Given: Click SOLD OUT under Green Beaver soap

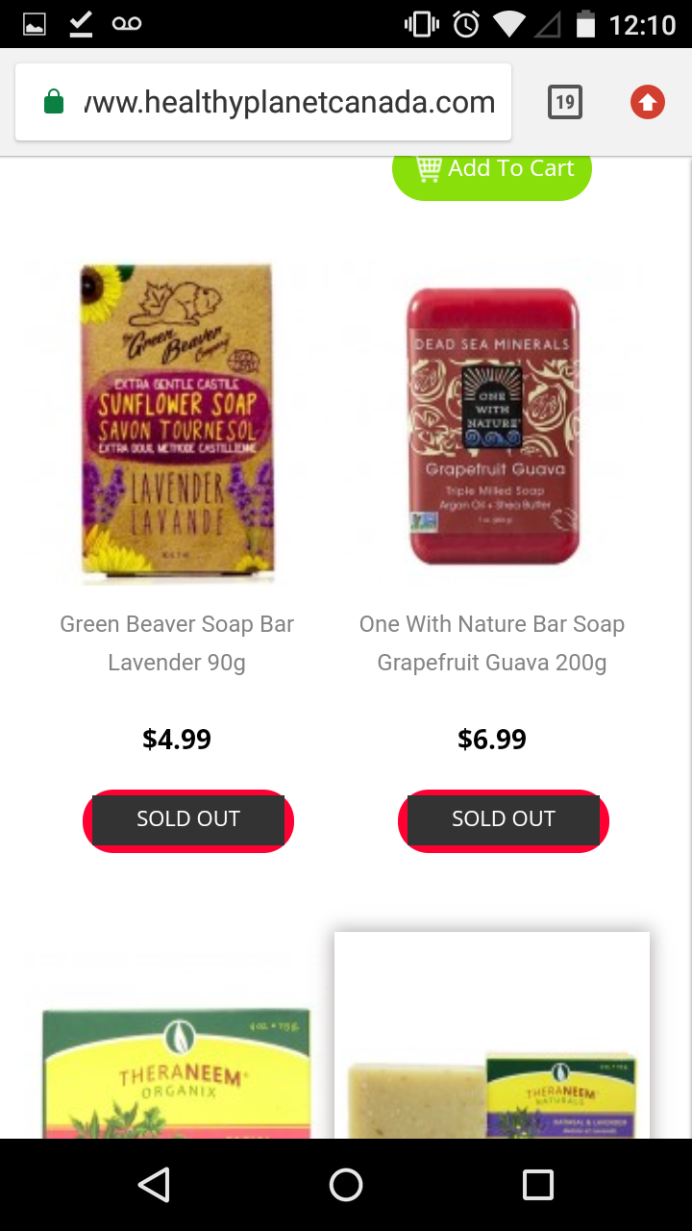Looking at the screenshot, I should 188,820.
